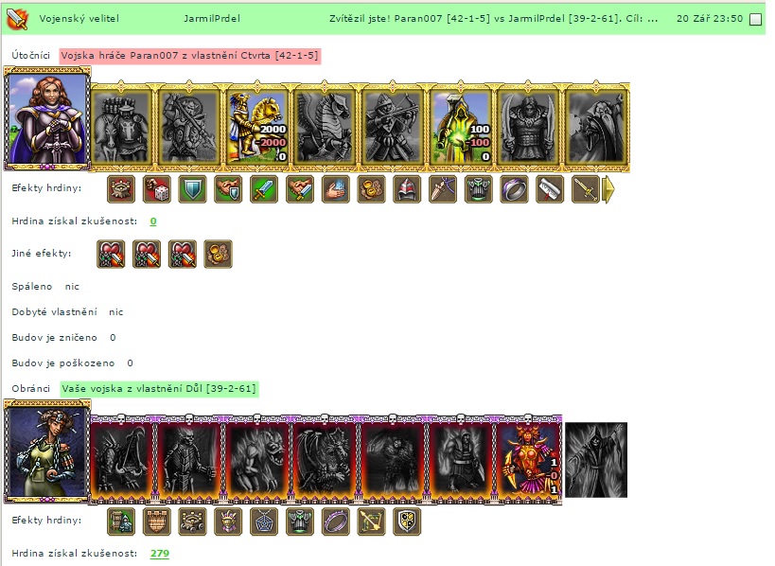Select the silver ring effect in attacker row
775x566 pixels.
514,189
